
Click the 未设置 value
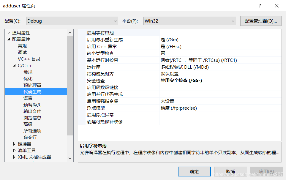tap(167, 101)
